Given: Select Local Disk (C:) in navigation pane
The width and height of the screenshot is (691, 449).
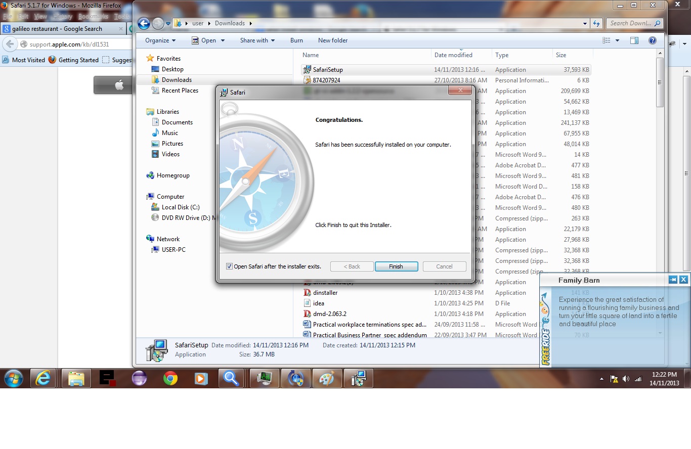Looking at the screenshot, I should click(180, 207).
